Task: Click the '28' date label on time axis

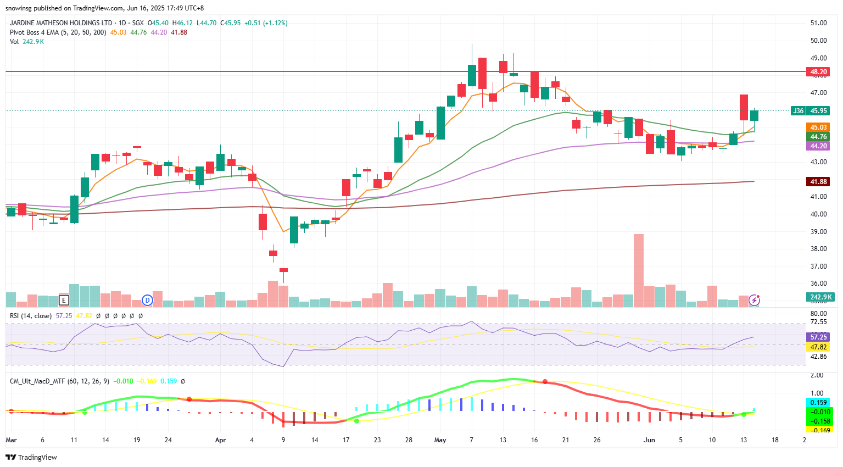Action: 409,440
